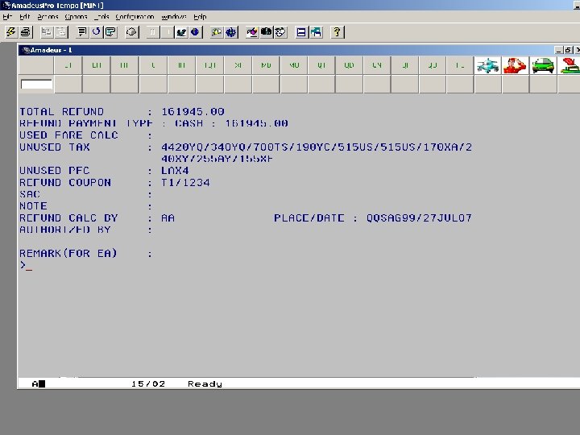
Task: Click the curved blue arrow refresh icon
Action: 97,32
